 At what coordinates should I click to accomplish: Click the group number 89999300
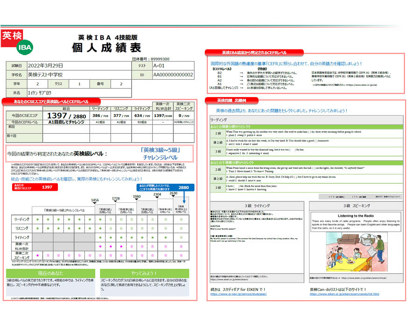pos(160,59)
